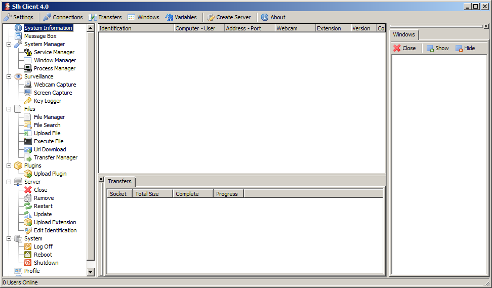492x288 pixels.
Task: Select the Screen Capture icon
Action: pos(28,93)
